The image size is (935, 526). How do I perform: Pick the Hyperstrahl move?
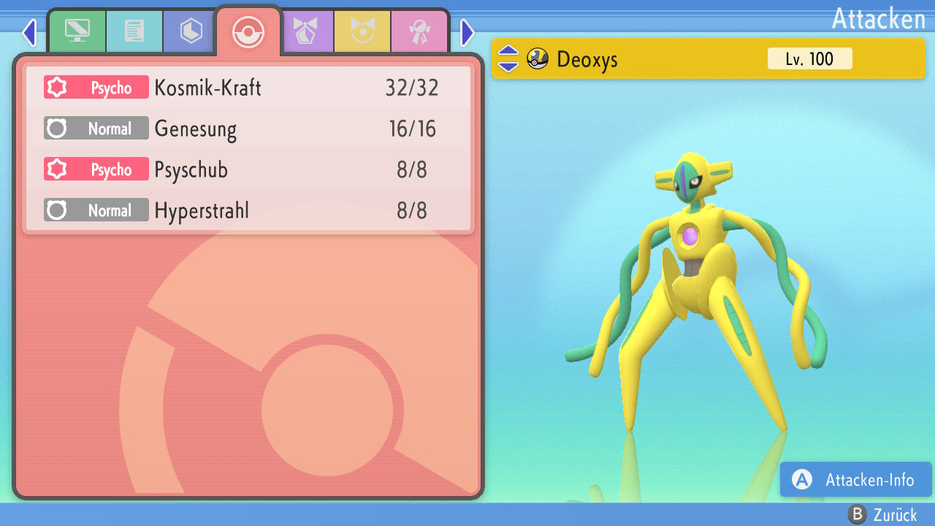click(x=248, y=210)
